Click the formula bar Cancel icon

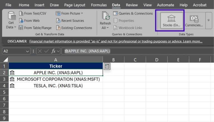[x=40, y=51]
